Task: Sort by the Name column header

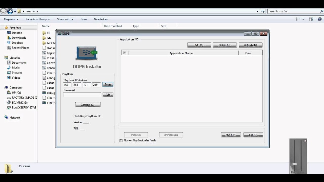Action: [46, 26]
